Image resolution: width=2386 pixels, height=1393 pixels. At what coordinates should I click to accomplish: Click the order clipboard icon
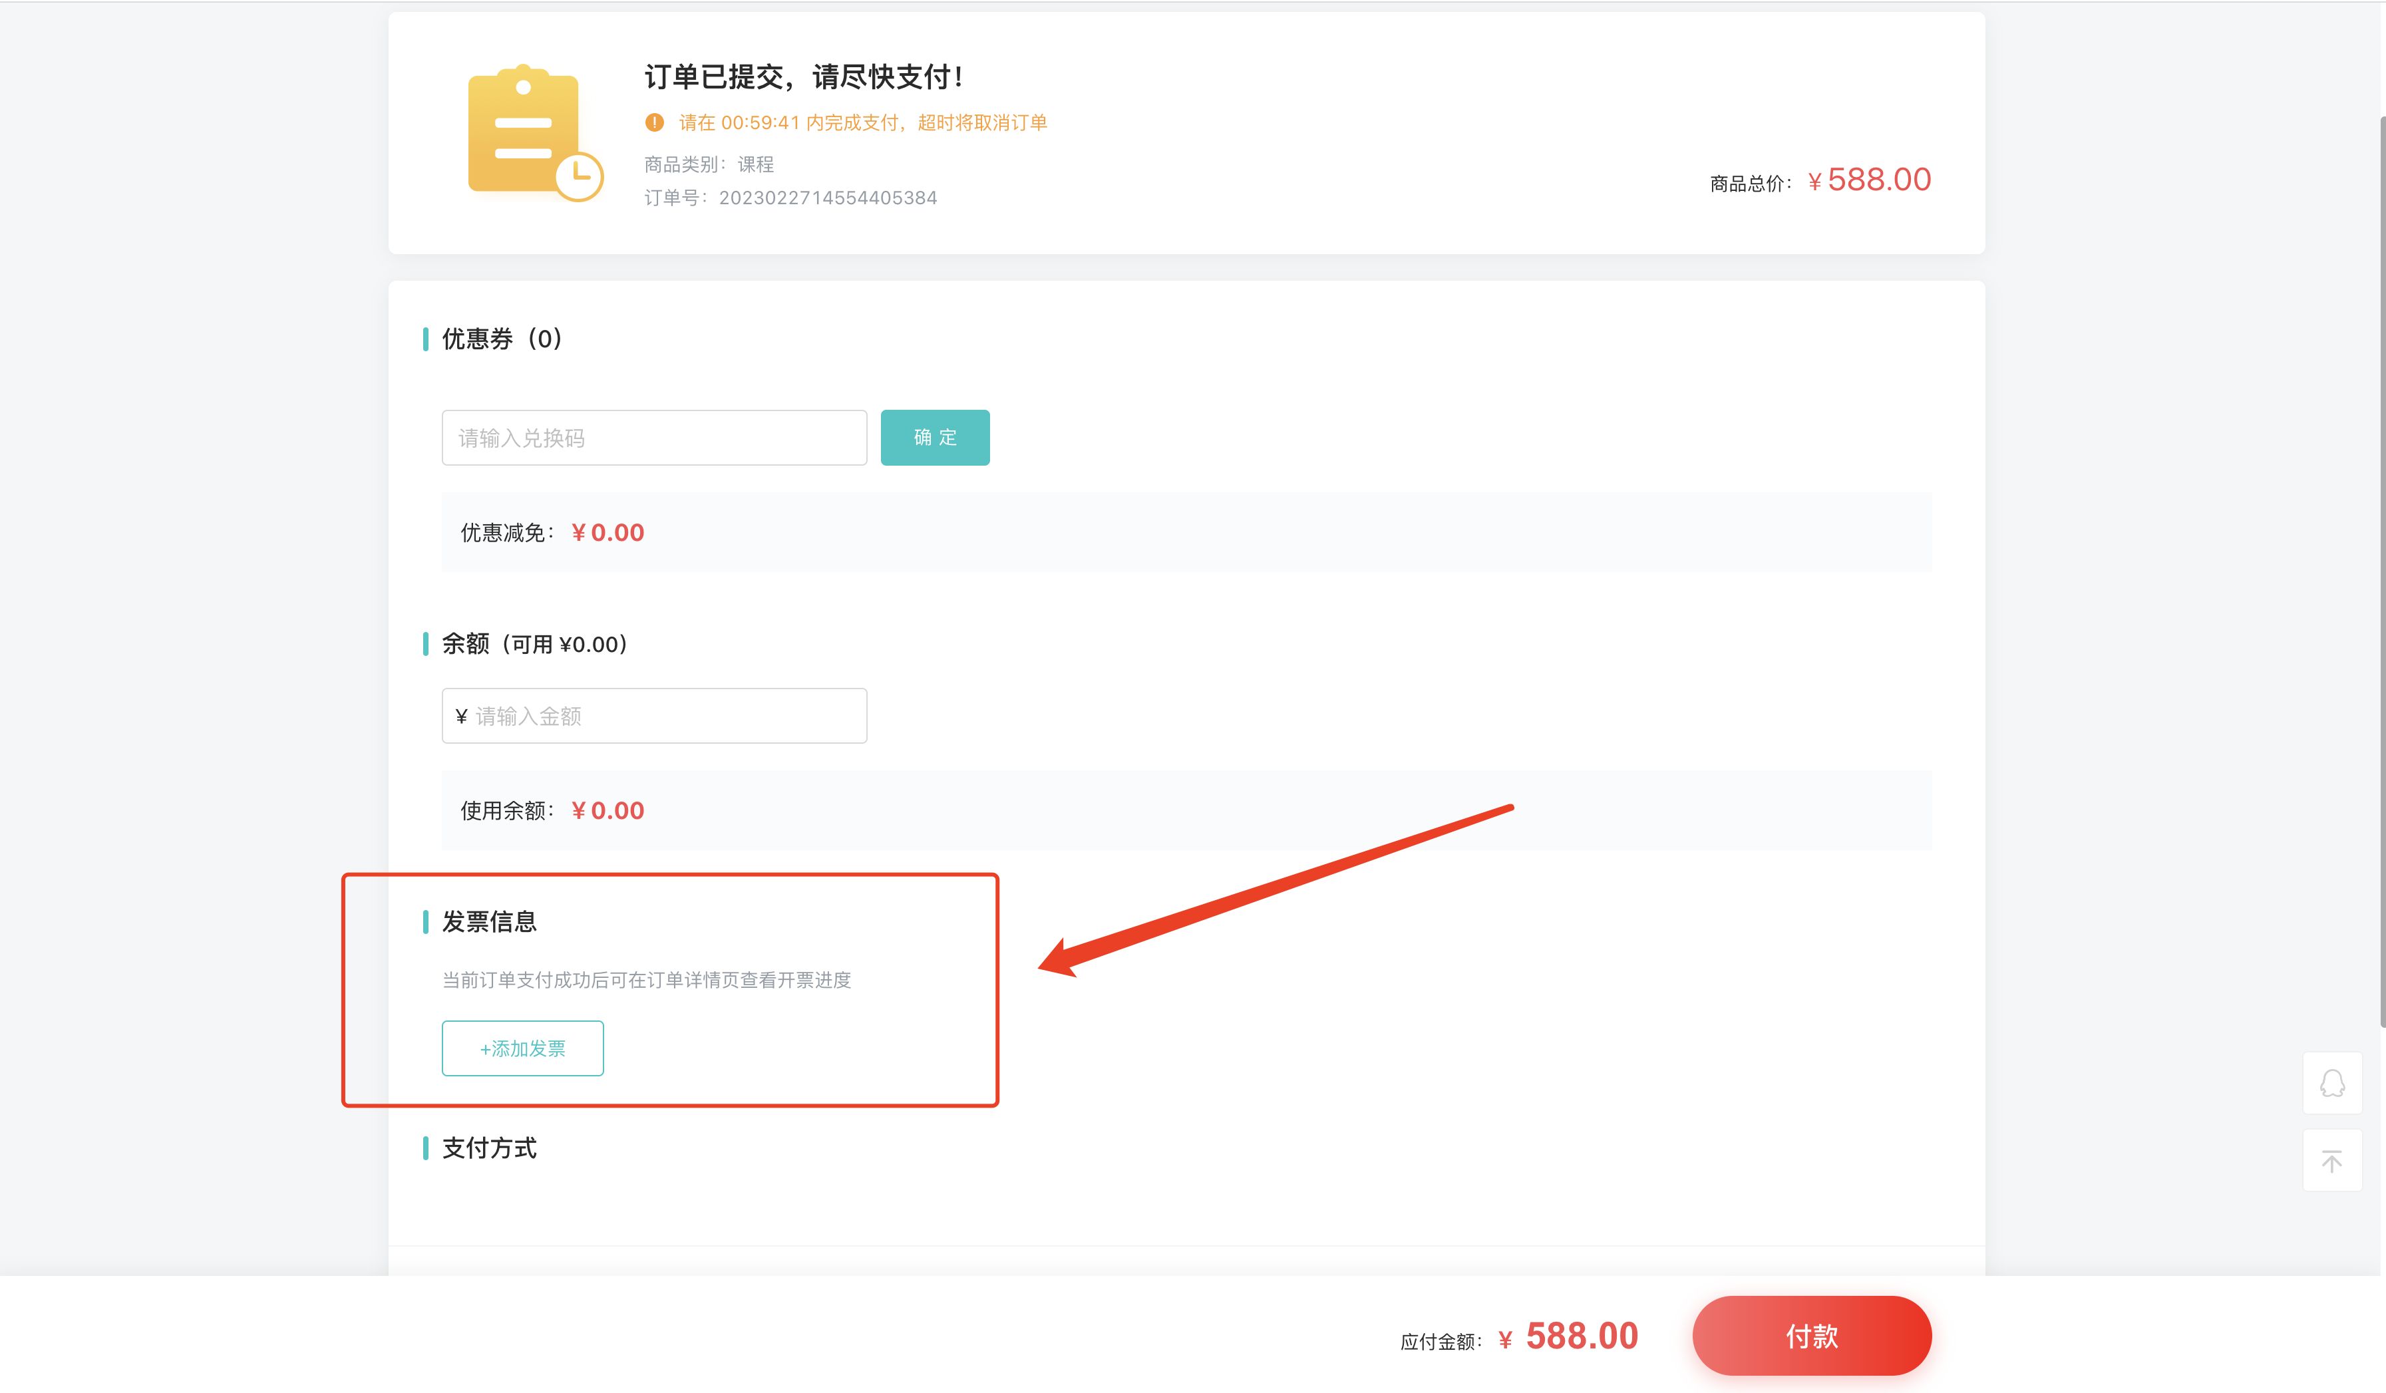pyautogui.click(x=535, y=132)
